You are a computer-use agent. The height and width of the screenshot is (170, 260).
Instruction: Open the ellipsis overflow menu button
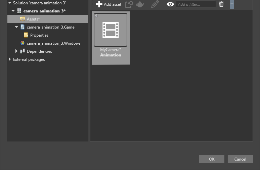point(232,4)
